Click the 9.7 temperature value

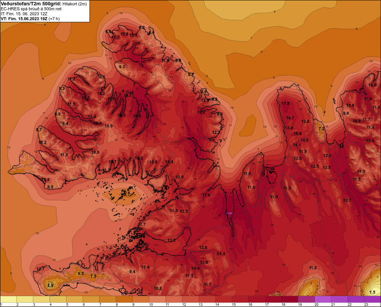click(102, 77)
